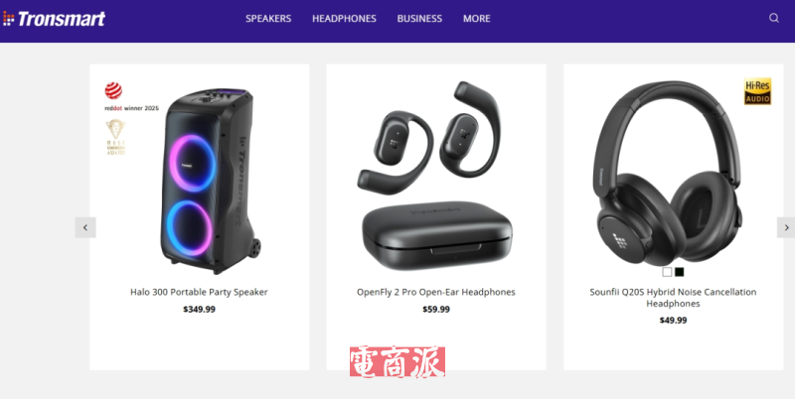Open the search magnifier icon
Screen dimensions: 795x399
point(774,18)
